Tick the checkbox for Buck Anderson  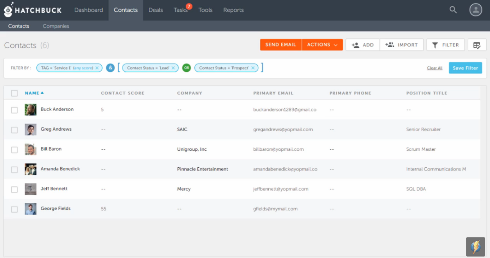[x=14, y=110]
